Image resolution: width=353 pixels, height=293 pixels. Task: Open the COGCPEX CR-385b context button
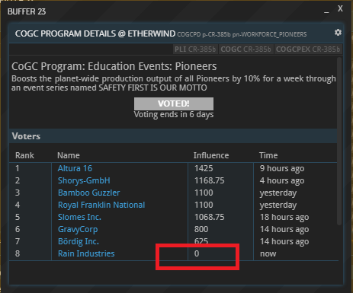308,49
